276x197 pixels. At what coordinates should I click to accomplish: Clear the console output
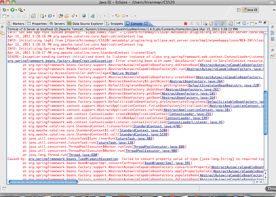click(x=205, y=24)
